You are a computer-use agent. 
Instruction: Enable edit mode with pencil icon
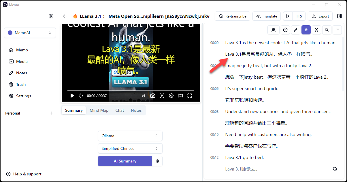click(295, 30)
